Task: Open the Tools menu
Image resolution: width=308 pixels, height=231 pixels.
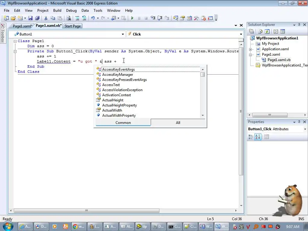Action: pos(98,11)
